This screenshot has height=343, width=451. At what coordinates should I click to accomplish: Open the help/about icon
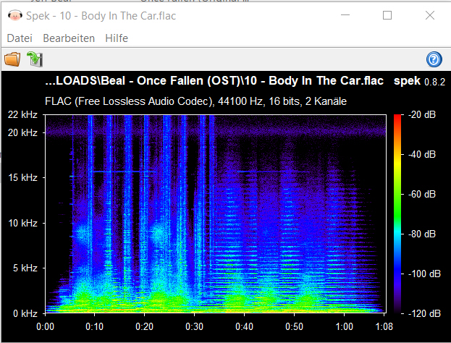(x=434, y=59)
